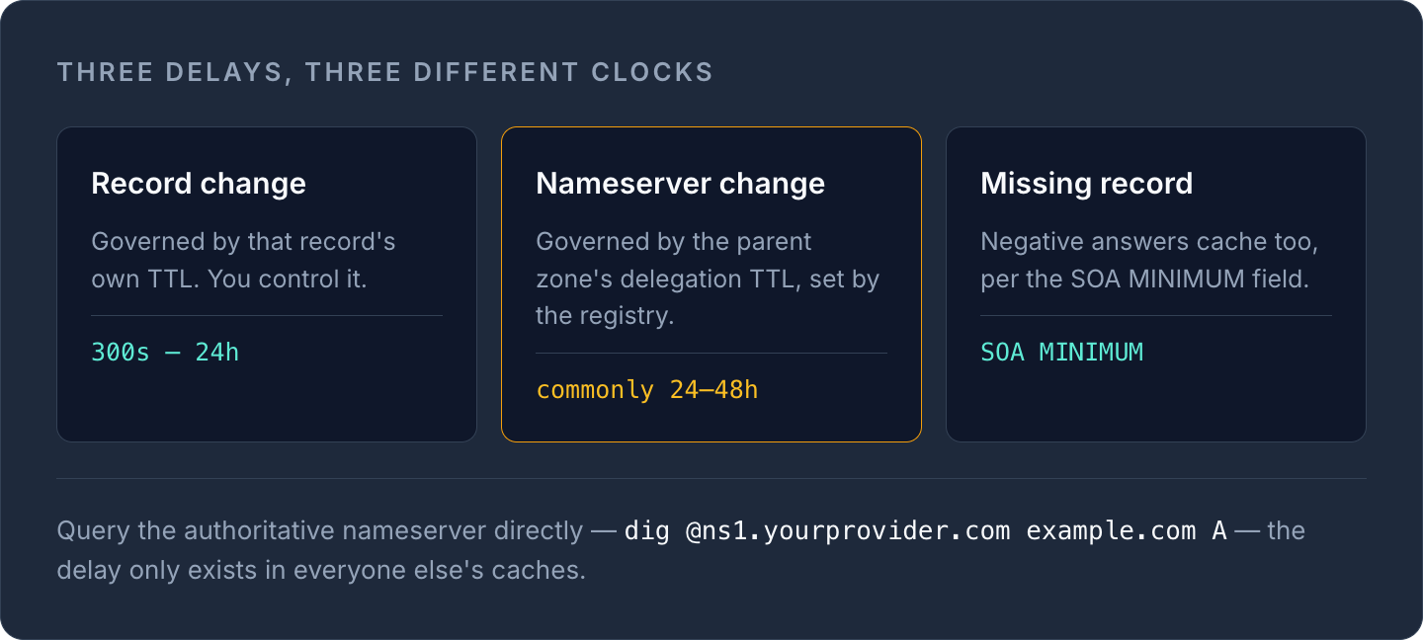Click the "300s – 24h" TTL value

pos(165,353)
